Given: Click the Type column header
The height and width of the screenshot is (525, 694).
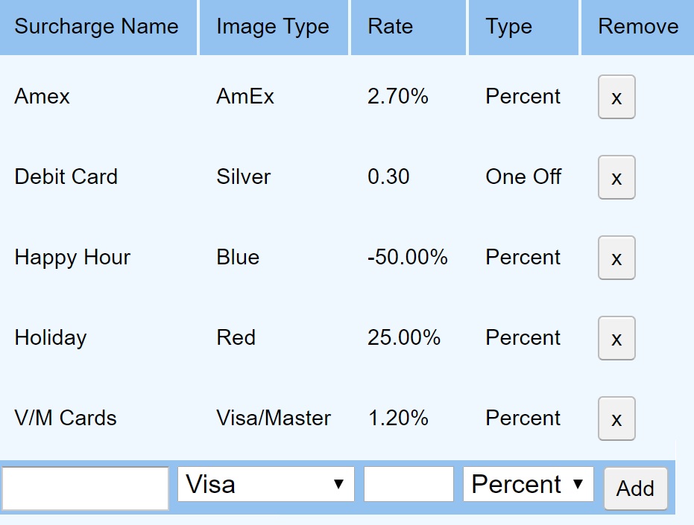Looking at the screenshot, I should click(508, 27).
